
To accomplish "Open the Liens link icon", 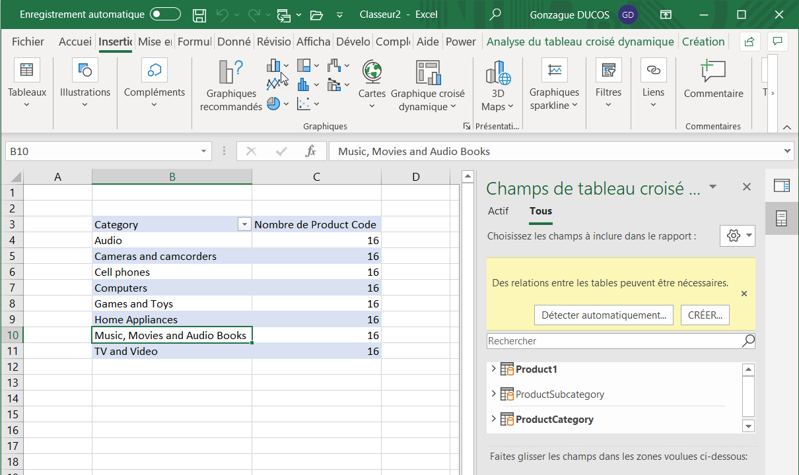I will pos(654,69).
